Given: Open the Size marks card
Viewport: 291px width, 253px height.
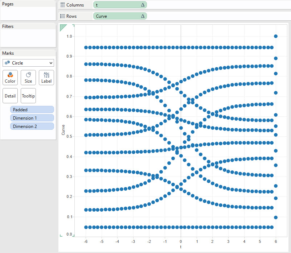Looking at the screenshot, I should pyautogui.click(x=28, y=78).
